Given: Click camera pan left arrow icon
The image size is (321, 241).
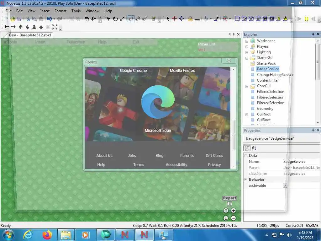Looking at the screenshot, I should pyautogui.click(x=7, y=27).
